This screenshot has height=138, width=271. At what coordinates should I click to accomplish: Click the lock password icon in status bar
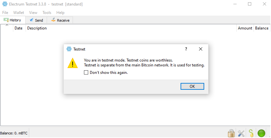(x=231, y=133)
